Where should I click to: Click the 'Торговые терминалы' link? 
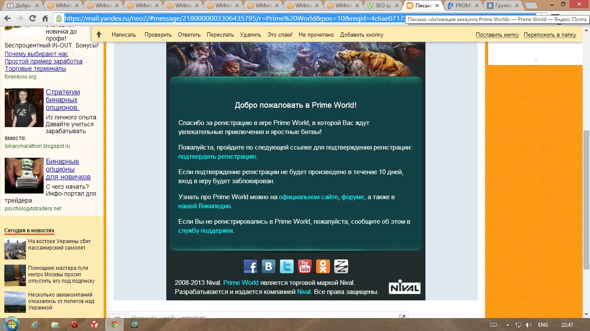pos(35,69)
